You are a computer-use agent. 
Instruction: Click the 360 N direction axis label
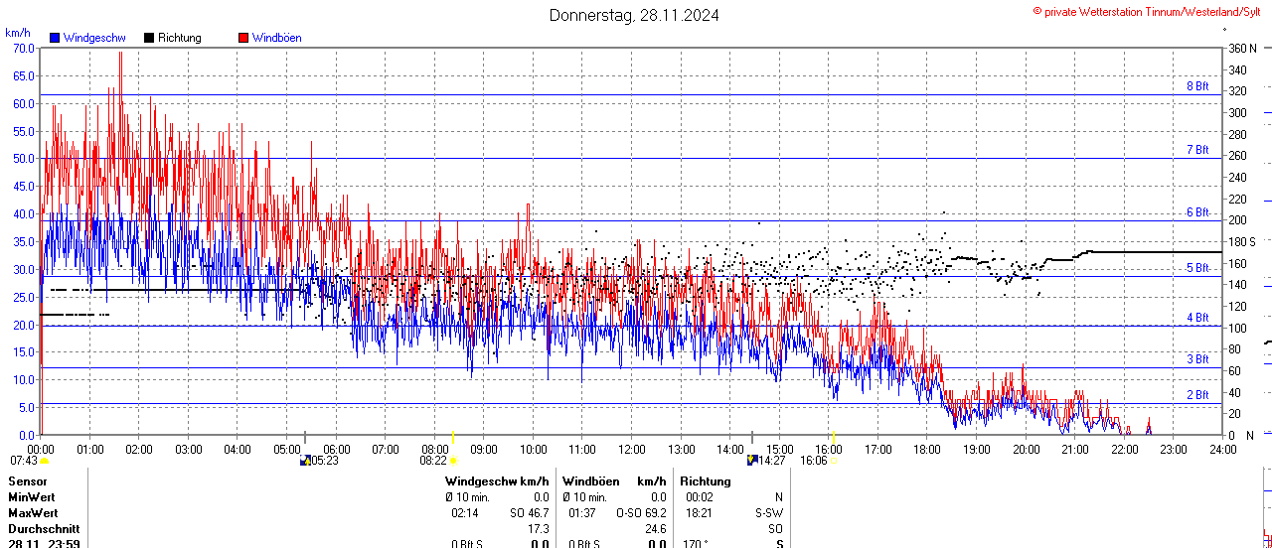(1242, 48)
